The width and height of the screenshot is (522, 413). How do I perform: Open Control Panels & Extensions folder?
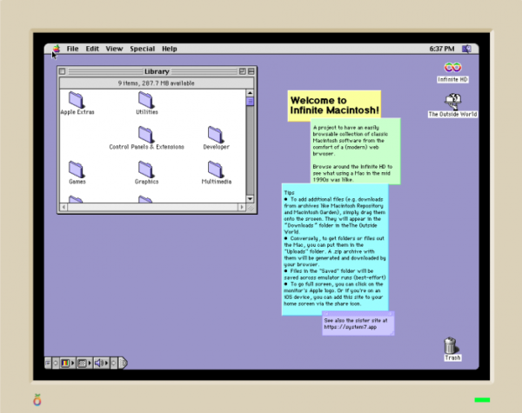(x=146, y=134)
